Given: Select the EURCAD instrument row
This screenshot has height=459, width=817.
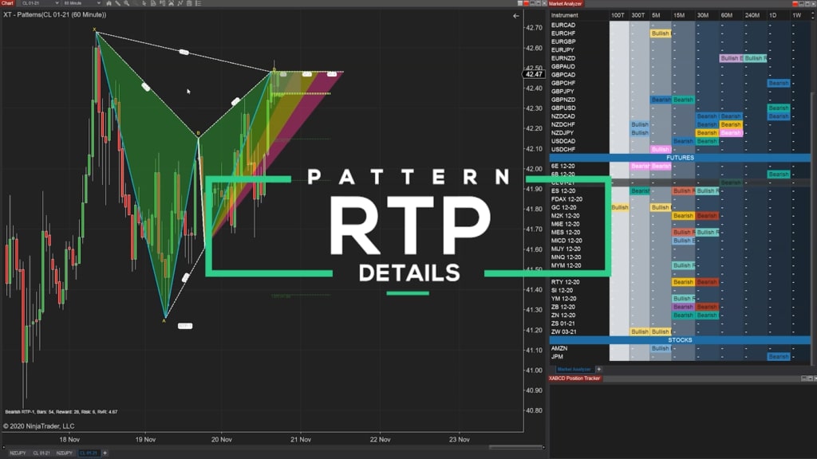Looking at the screenshot, I should click(680, 25).
